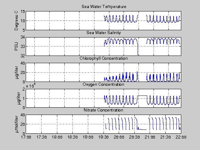The image size is (200, 150).
Task: Select the Chlorophyll Concentration title
Action: pyautogui.click(x=103, y=58)
